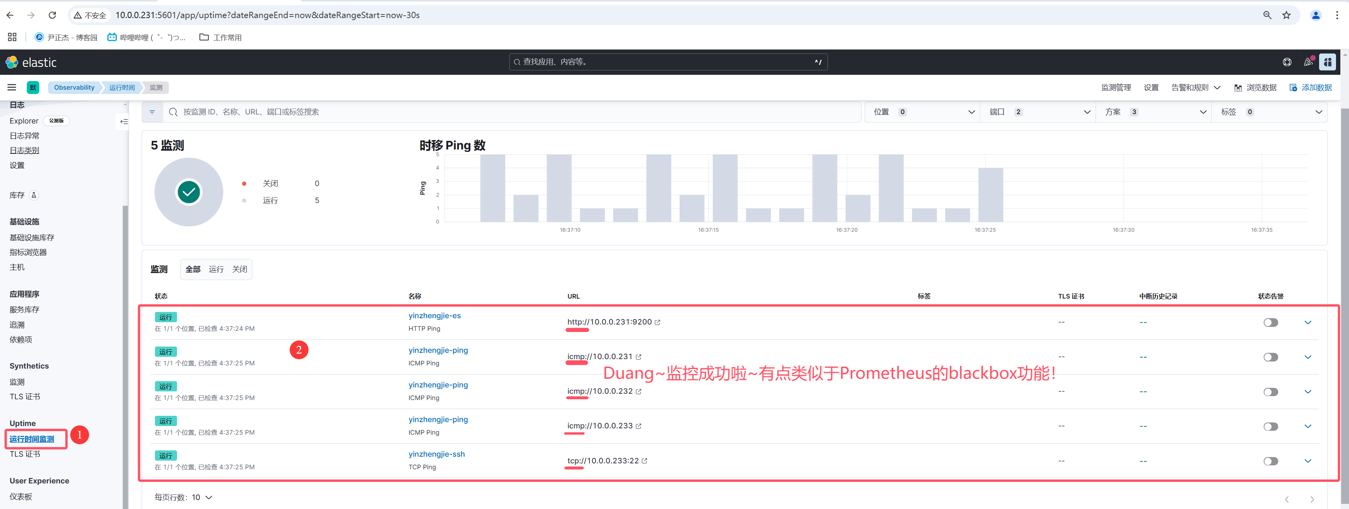Select the 关闭 monitor status filter tab
The height and width of the screenshot is (509, 1349).
tap(240, 269)
